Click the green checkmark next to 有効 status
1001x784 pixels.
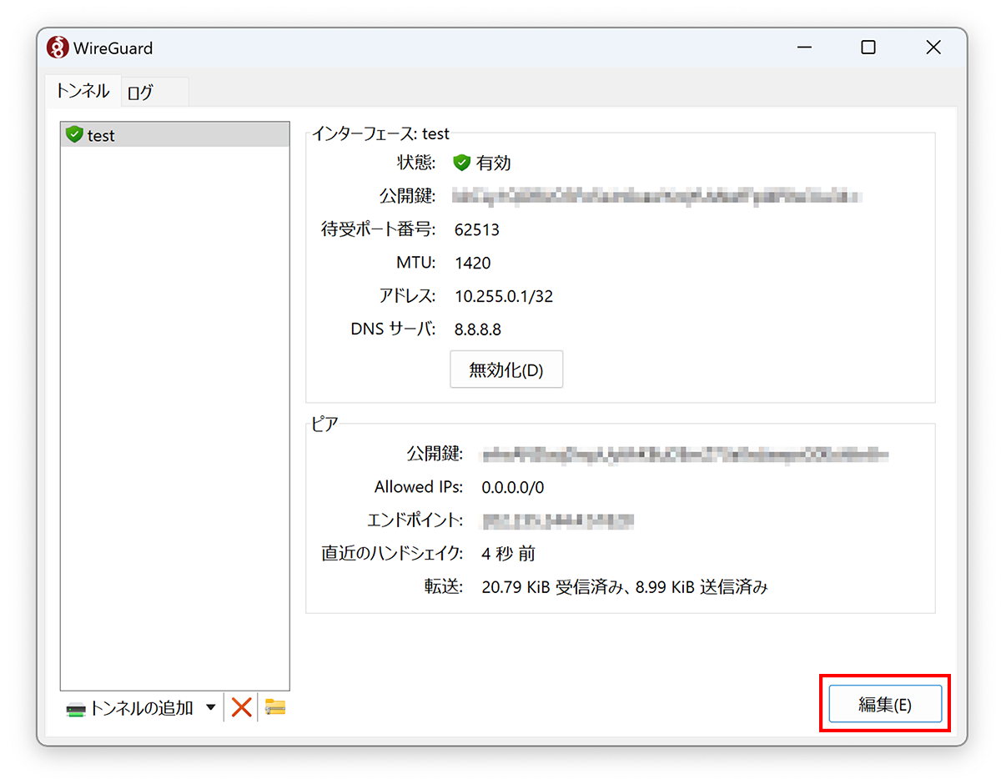coord(462,163)
